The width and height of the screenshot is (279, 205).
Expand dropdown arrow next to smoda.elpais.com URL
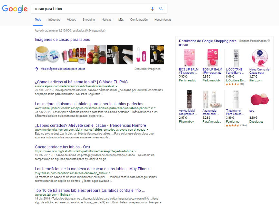tap(116, 86)
